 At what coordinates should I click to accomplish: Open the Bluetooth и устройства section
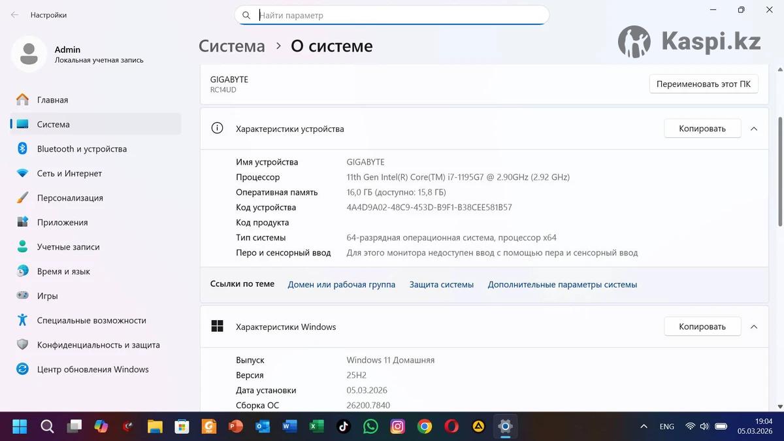tap(82, 149)
